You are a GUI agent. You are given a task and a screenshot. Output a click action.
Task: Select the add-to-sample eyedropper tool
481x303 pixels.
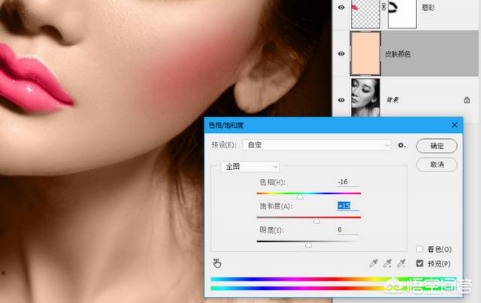pos(388,263)
